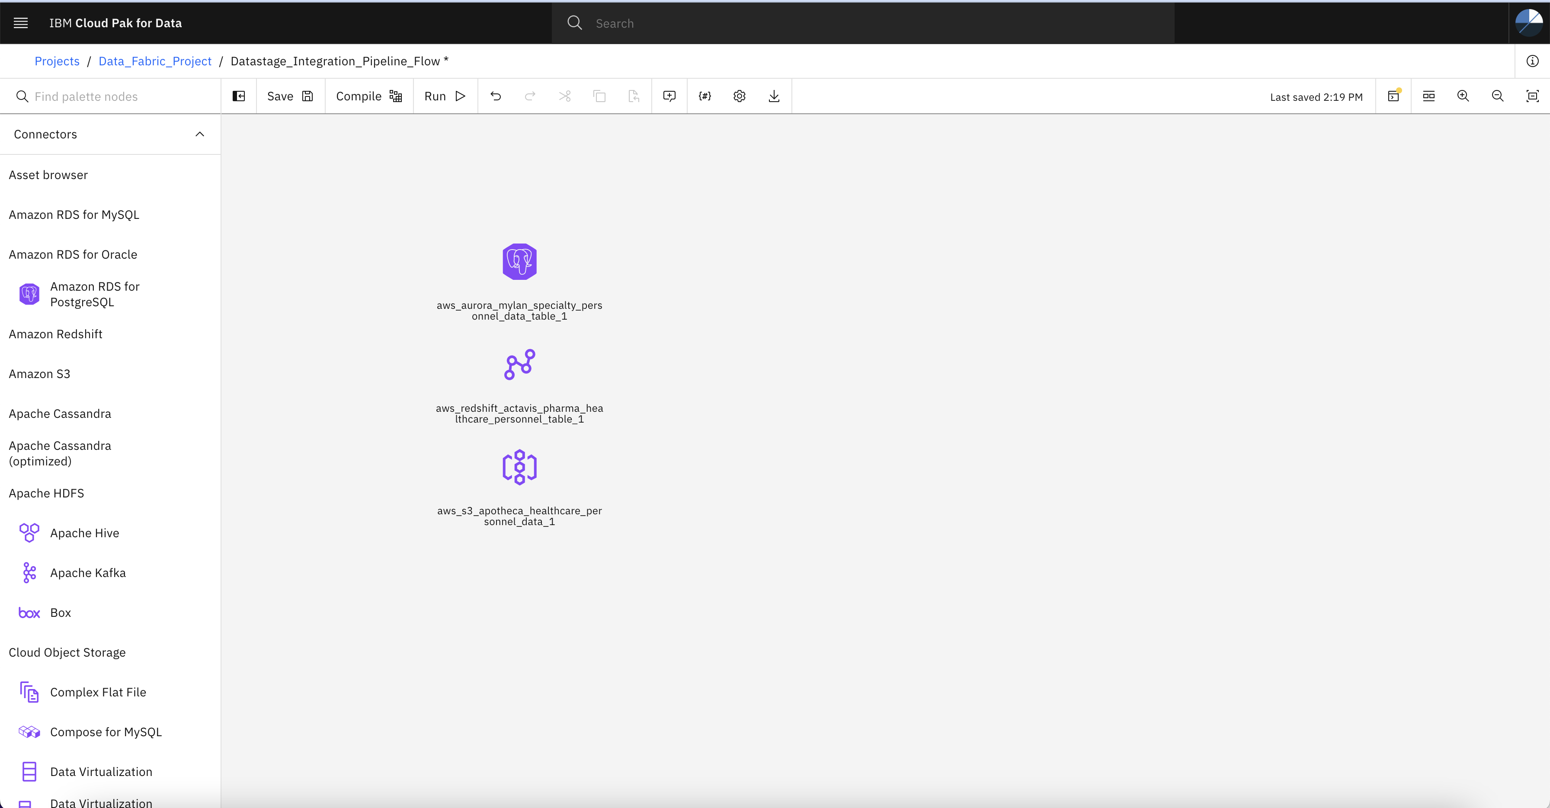Screen dimensions: 1550x808
Task: Click the user avatar icon
Action: point(1529,23)
